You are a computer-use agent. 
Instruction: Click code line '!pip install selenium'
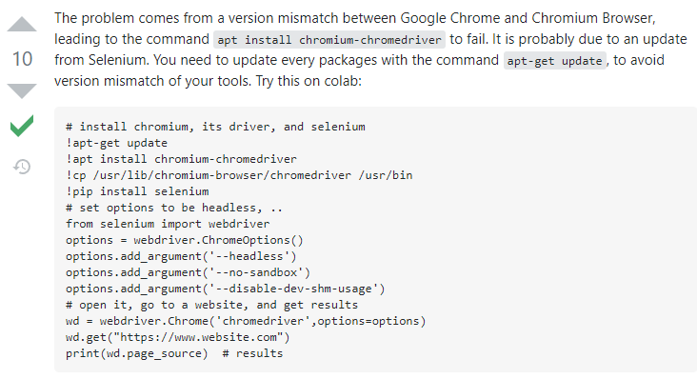pyautogui.click(x=137, y=191)
